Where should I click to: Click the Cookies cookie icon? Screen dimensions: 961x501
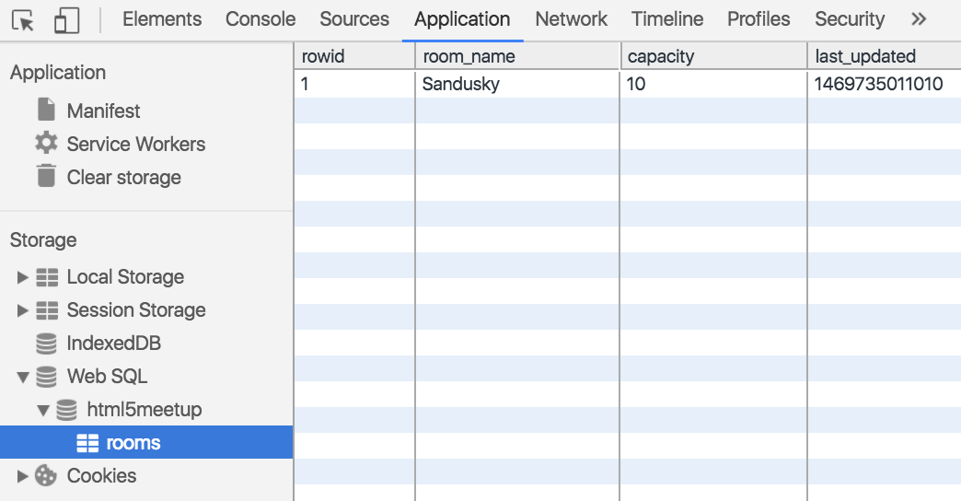tap(45, 475)
